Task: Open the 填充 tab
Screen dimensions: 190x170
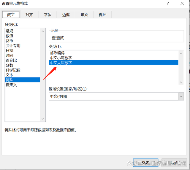Action: (84, 15)
